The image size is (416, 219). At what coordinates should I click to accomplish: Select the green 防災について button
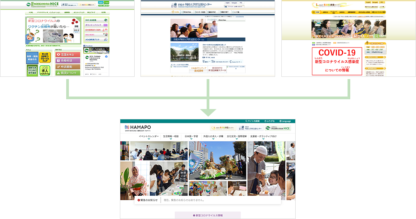point(68,72)
